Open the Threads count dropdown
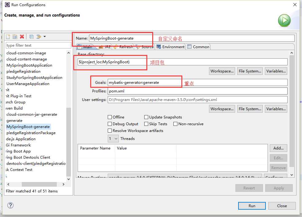This screenshot has width=302, height=217. pos(113,139)
